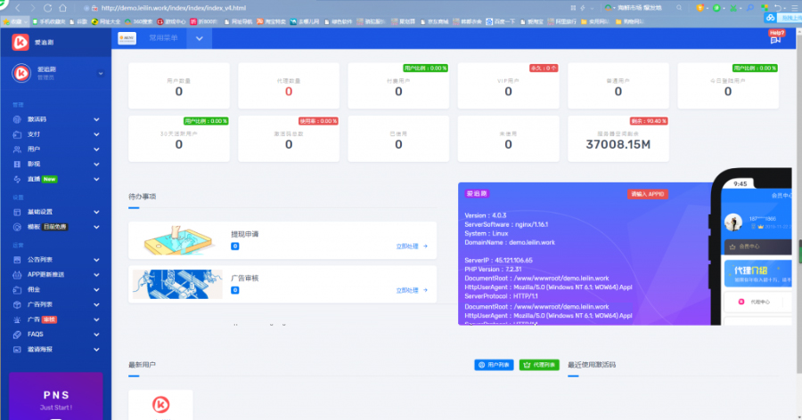Click the blue 用户列表 button
The width and height of the screenshot is (802, 420).
coord(494,365)
